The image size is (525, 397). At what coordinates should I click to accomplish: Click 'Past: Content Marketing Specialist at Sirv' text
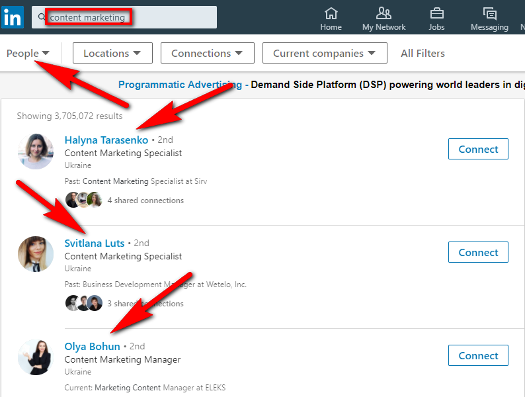(x=136, y=181)
